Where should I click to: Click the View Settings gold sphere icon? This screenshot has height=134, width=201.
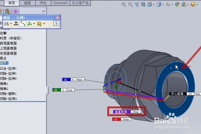click(x=193, y=4)
